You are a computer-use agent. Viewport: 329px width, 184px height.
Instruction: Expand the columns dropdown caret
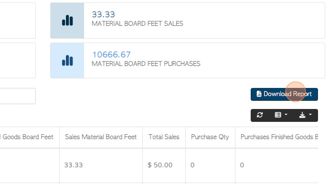286,115
